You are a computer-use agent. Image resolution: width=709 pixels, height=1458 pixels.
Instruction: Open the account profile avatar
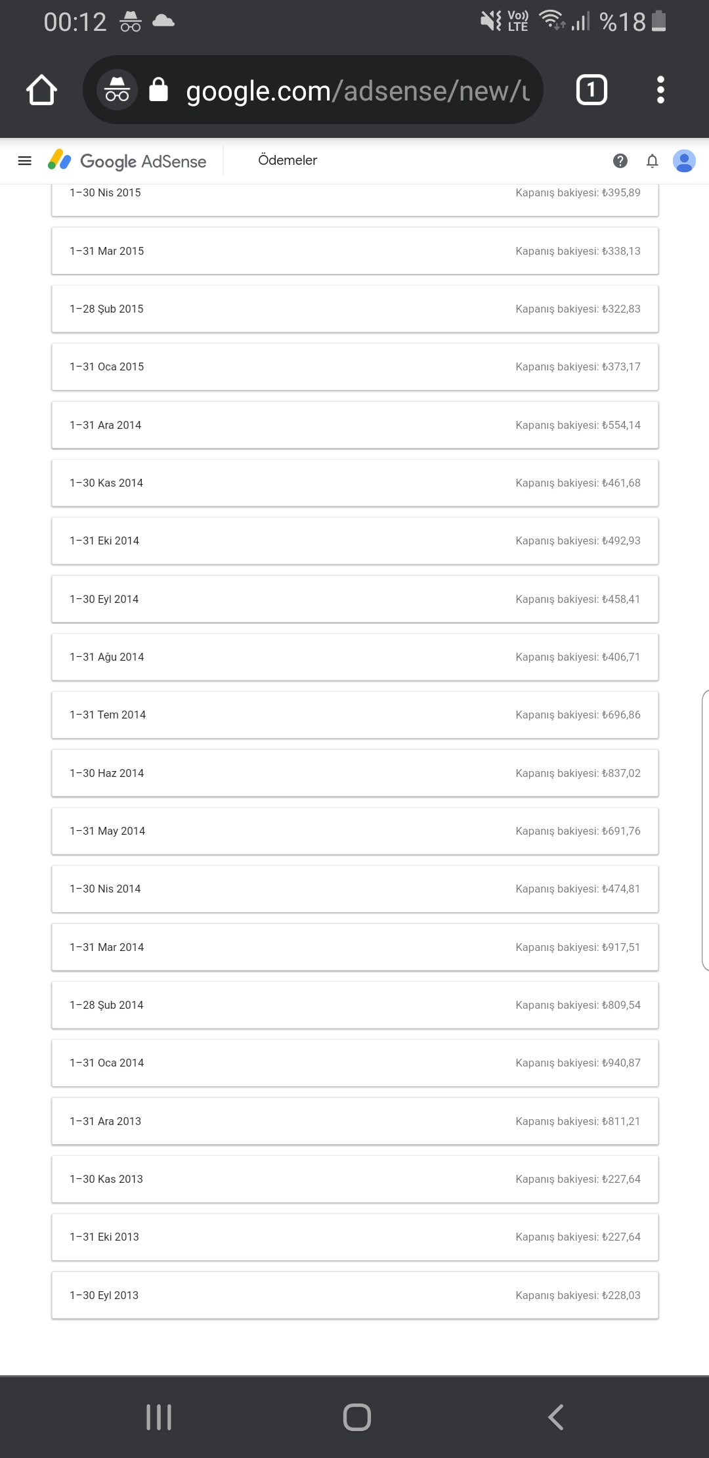click(x=684, y=161)
